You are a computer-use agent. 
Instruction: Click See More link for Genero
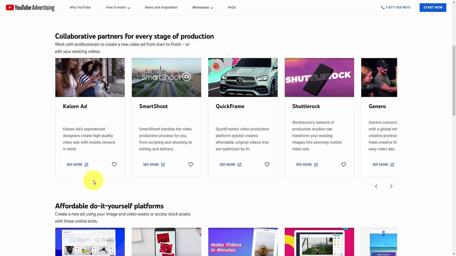[x=383, y=165]
